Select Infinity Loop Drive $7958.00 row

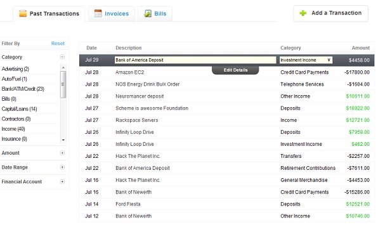click(226, 132)
